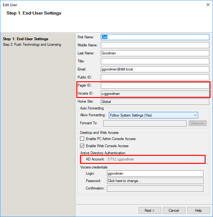Enable PC Admin Console Access checkbox
213x217 pixels.
tap(82, 139)
